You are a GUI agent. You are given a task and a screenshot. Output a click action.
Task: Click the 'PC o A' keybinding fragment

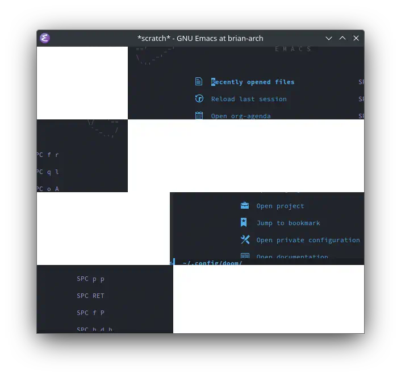(x=48, y=189)
